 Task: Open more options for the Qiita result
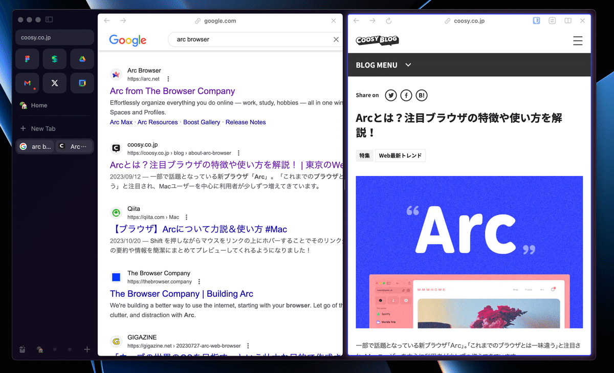[186, 217]
